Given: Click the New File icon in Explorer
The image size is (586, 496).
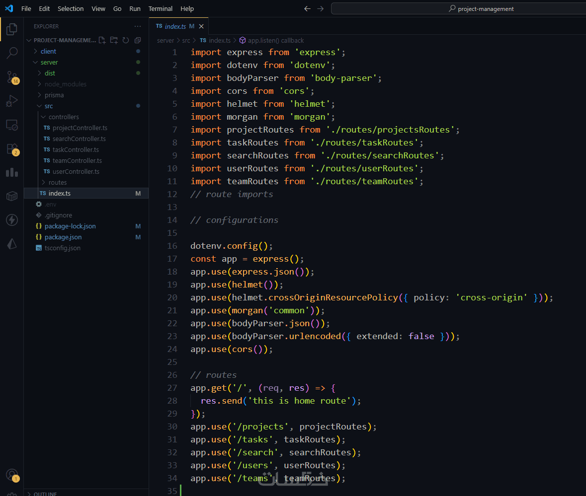Looking at the screenshot, I should 102,40.
